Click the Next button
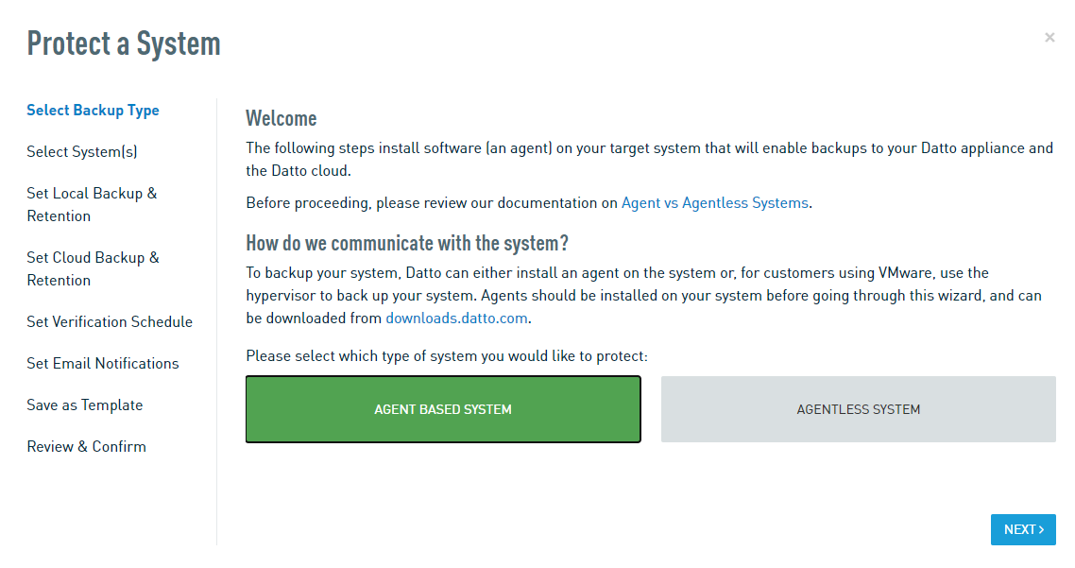Screen dimensions: 1075x568 click(1022, 529)
